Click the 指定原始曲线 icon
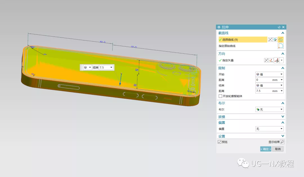 pyautogui.click(x=281, y=46)
